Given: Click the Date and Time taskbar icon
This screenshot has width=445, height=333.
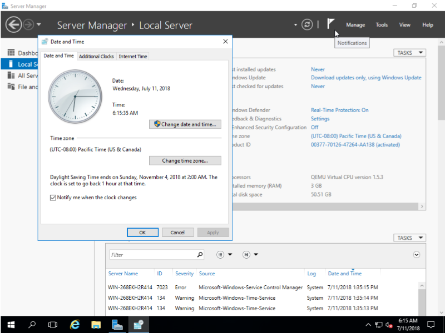Looking at the screenshot, I should (139, 325).
